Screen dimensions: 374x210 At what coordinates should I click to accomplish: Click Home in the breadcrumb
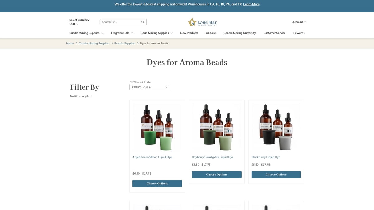coord(70,44)
